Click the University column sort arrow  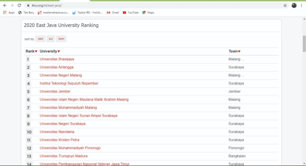pyautogui.click(x=59, y=51)
